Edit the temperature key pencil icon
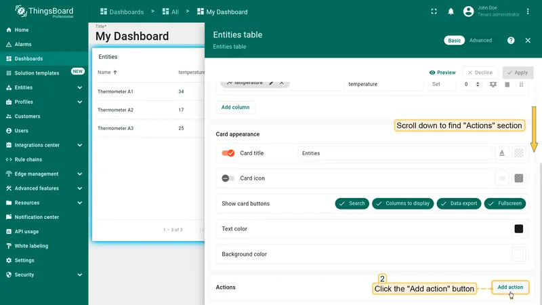Image resolution: width=542 pixels, height=305 pixels. click(272, 83)
